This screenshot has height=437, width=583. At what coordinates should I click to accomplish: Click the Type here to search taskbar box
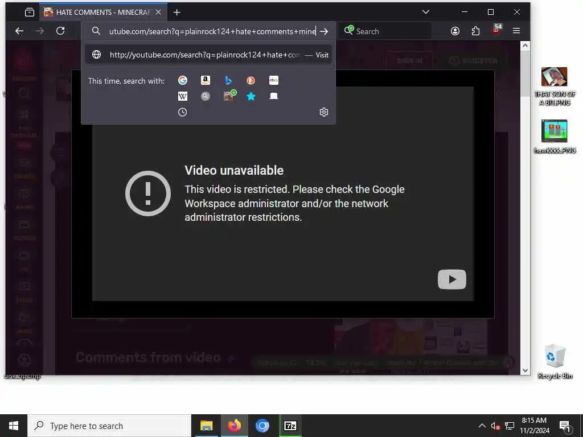tap(109, 426)
